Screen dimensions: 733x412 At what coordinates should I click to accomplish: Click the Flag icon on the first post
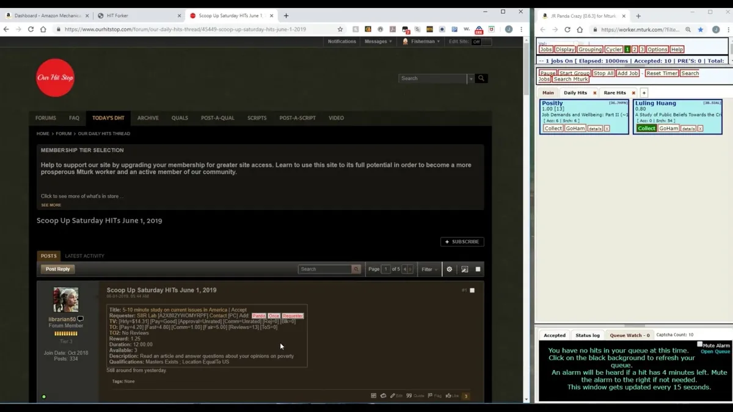(434, 396)
